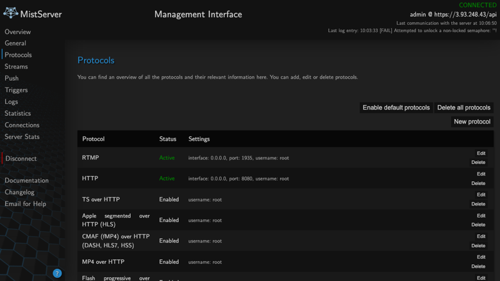Open the blue help question mark icon
Image resolution: width=500 pixels, height=281 pixels.
tap(57, 273)
